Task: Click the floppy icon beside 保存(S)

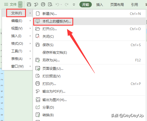Action: tap(38, 45)
